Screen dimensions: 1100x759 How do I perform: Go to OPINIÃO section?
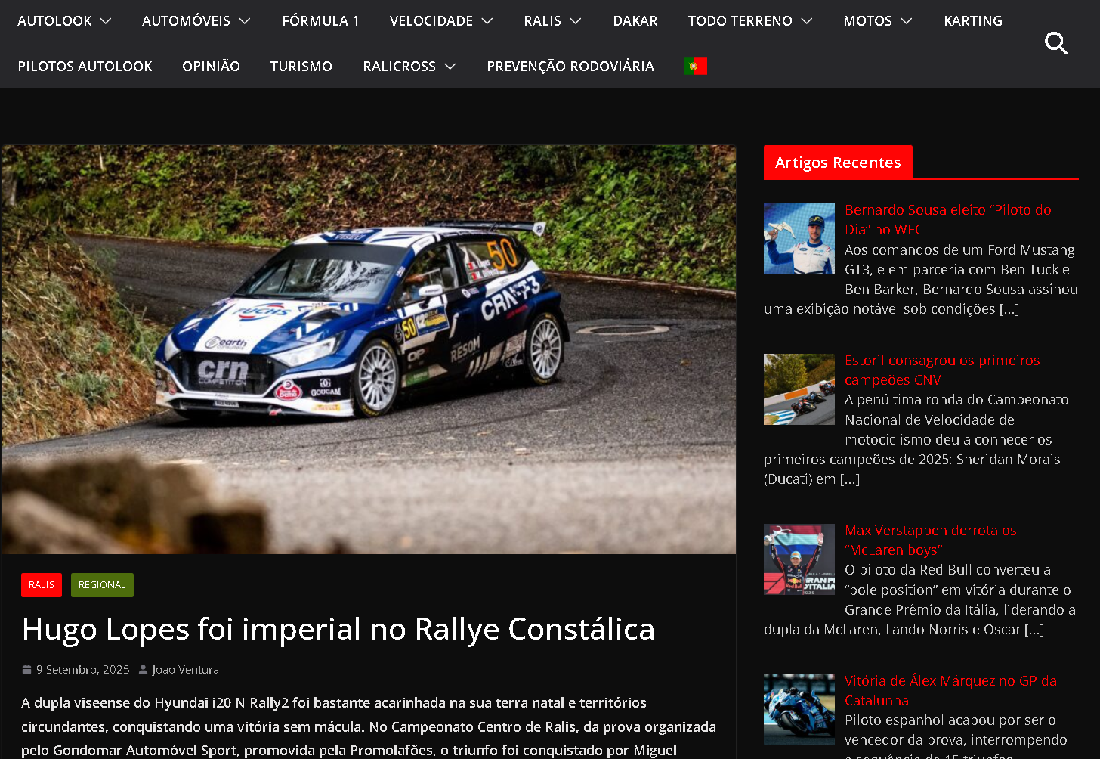[211, 67]
